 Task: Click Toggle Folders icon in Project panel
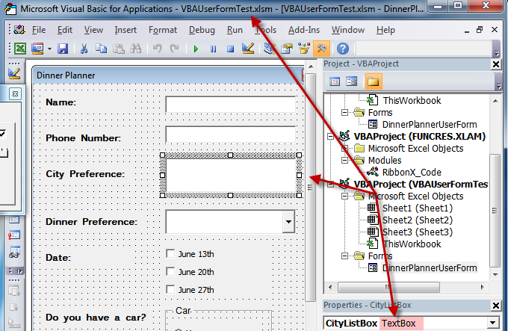pos(373,81)
